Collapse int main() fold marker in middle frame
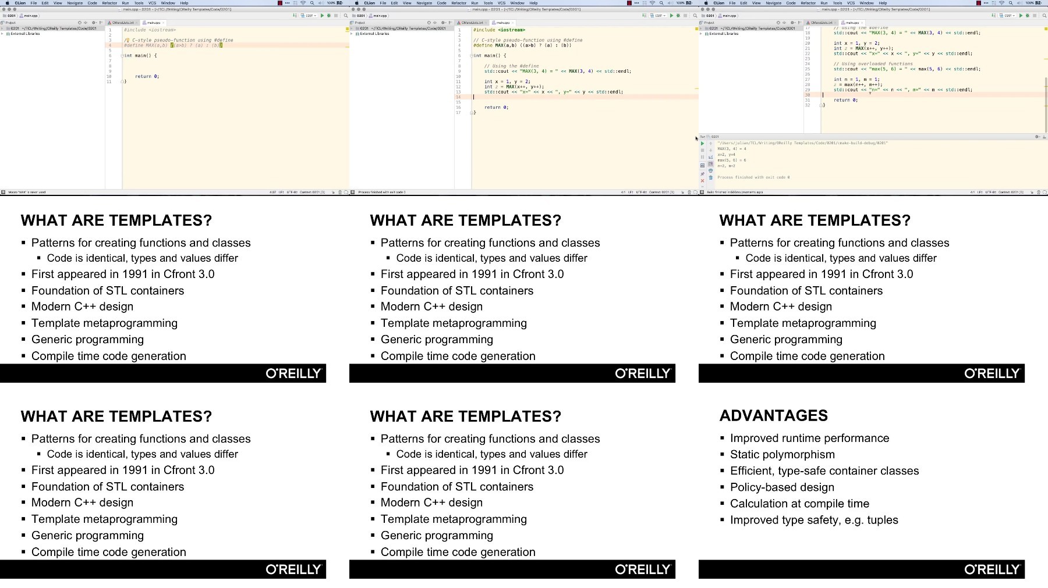 (472, 55)
